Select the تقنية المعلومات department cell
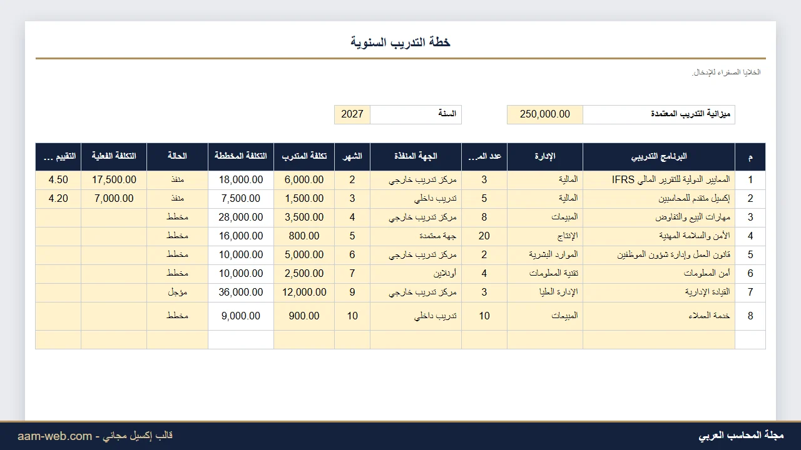The image size is (801, 450). [544, 274]
